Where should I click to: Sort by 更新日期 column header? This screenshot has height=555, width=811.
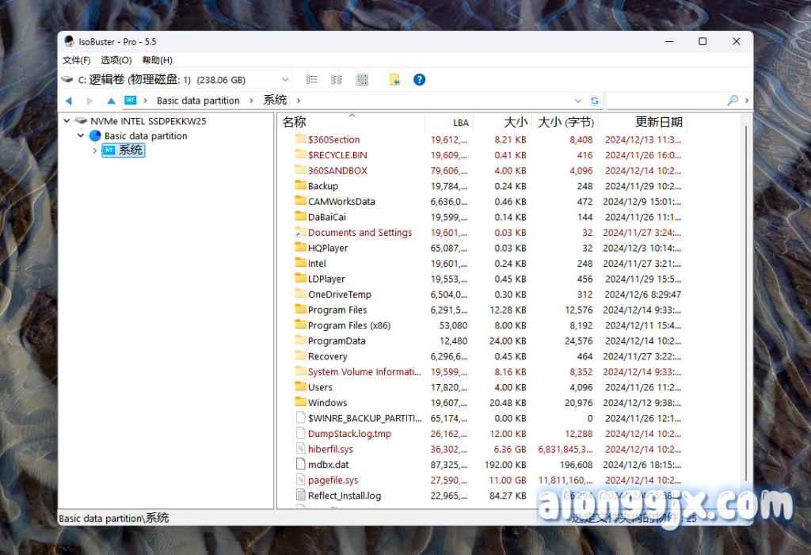point(658,122)
